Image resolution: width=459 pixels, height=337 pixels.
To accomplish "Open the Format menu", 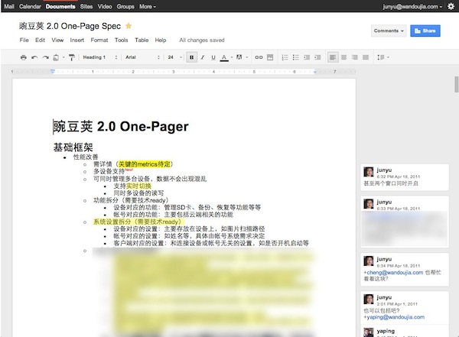I will coord(99,39).
